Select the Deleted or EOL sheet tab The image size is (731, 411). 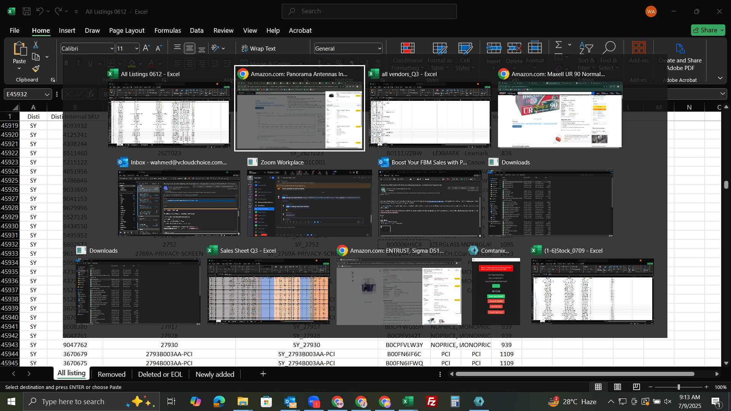pos(160,374)
